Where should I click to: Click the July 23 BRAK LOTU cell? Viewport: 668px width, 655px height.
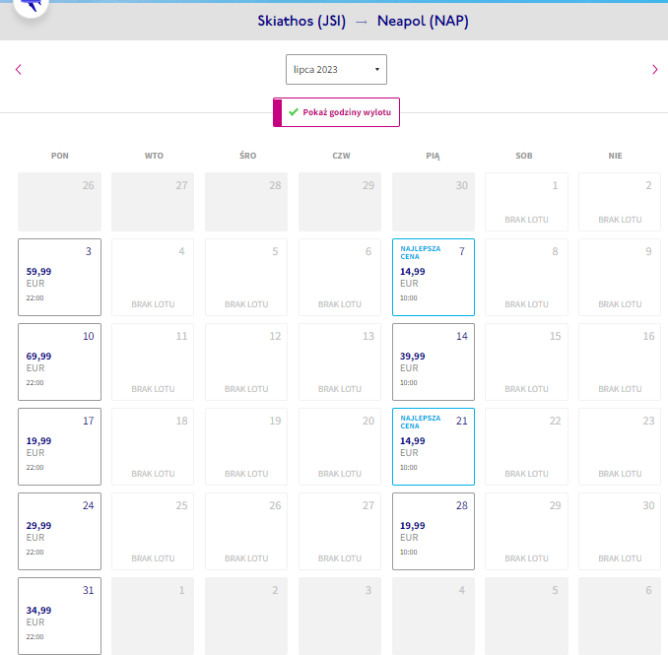click(620, 447)
